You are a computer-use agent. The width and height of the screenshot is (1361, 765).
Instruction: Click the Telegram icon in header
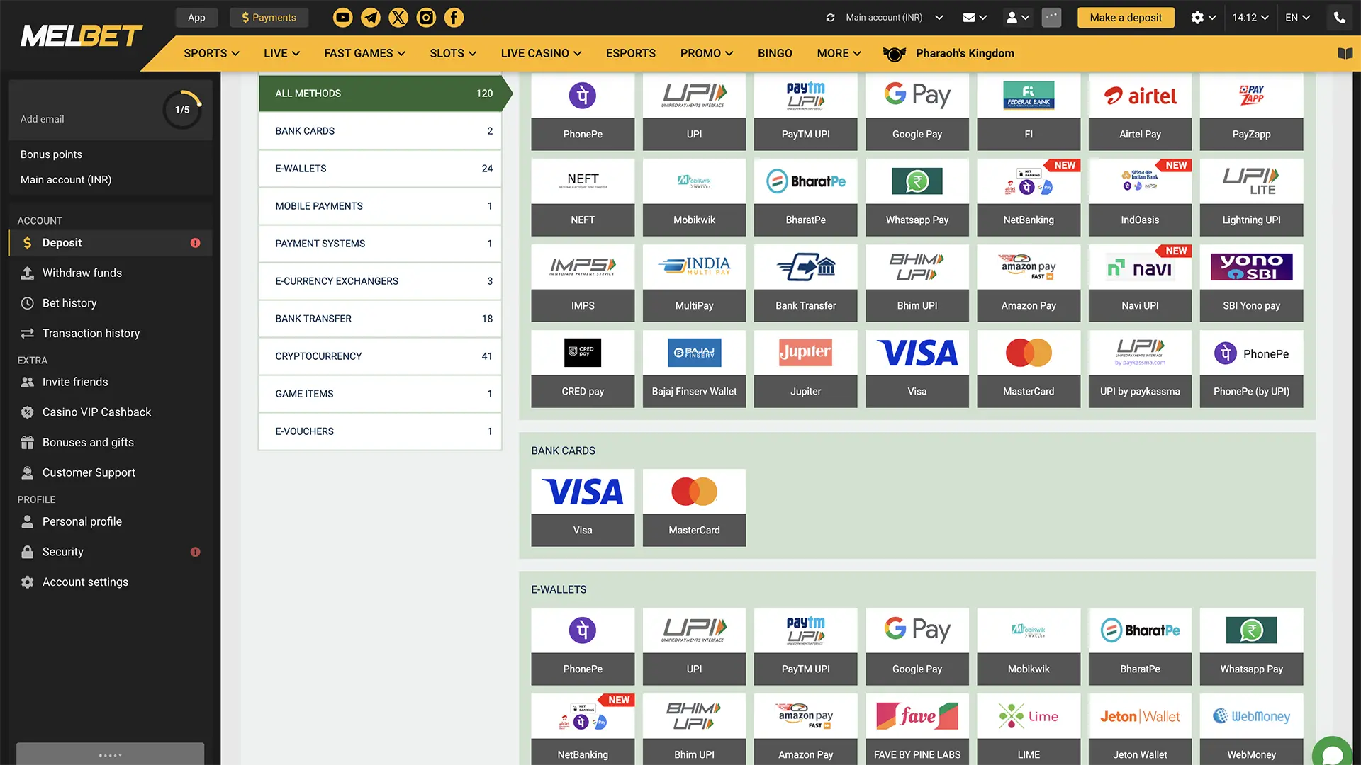371,18
